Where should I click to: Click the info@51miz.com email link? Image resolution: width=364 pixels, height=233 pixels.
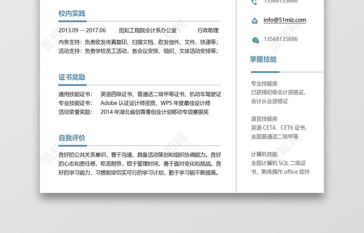coord(285,20)
